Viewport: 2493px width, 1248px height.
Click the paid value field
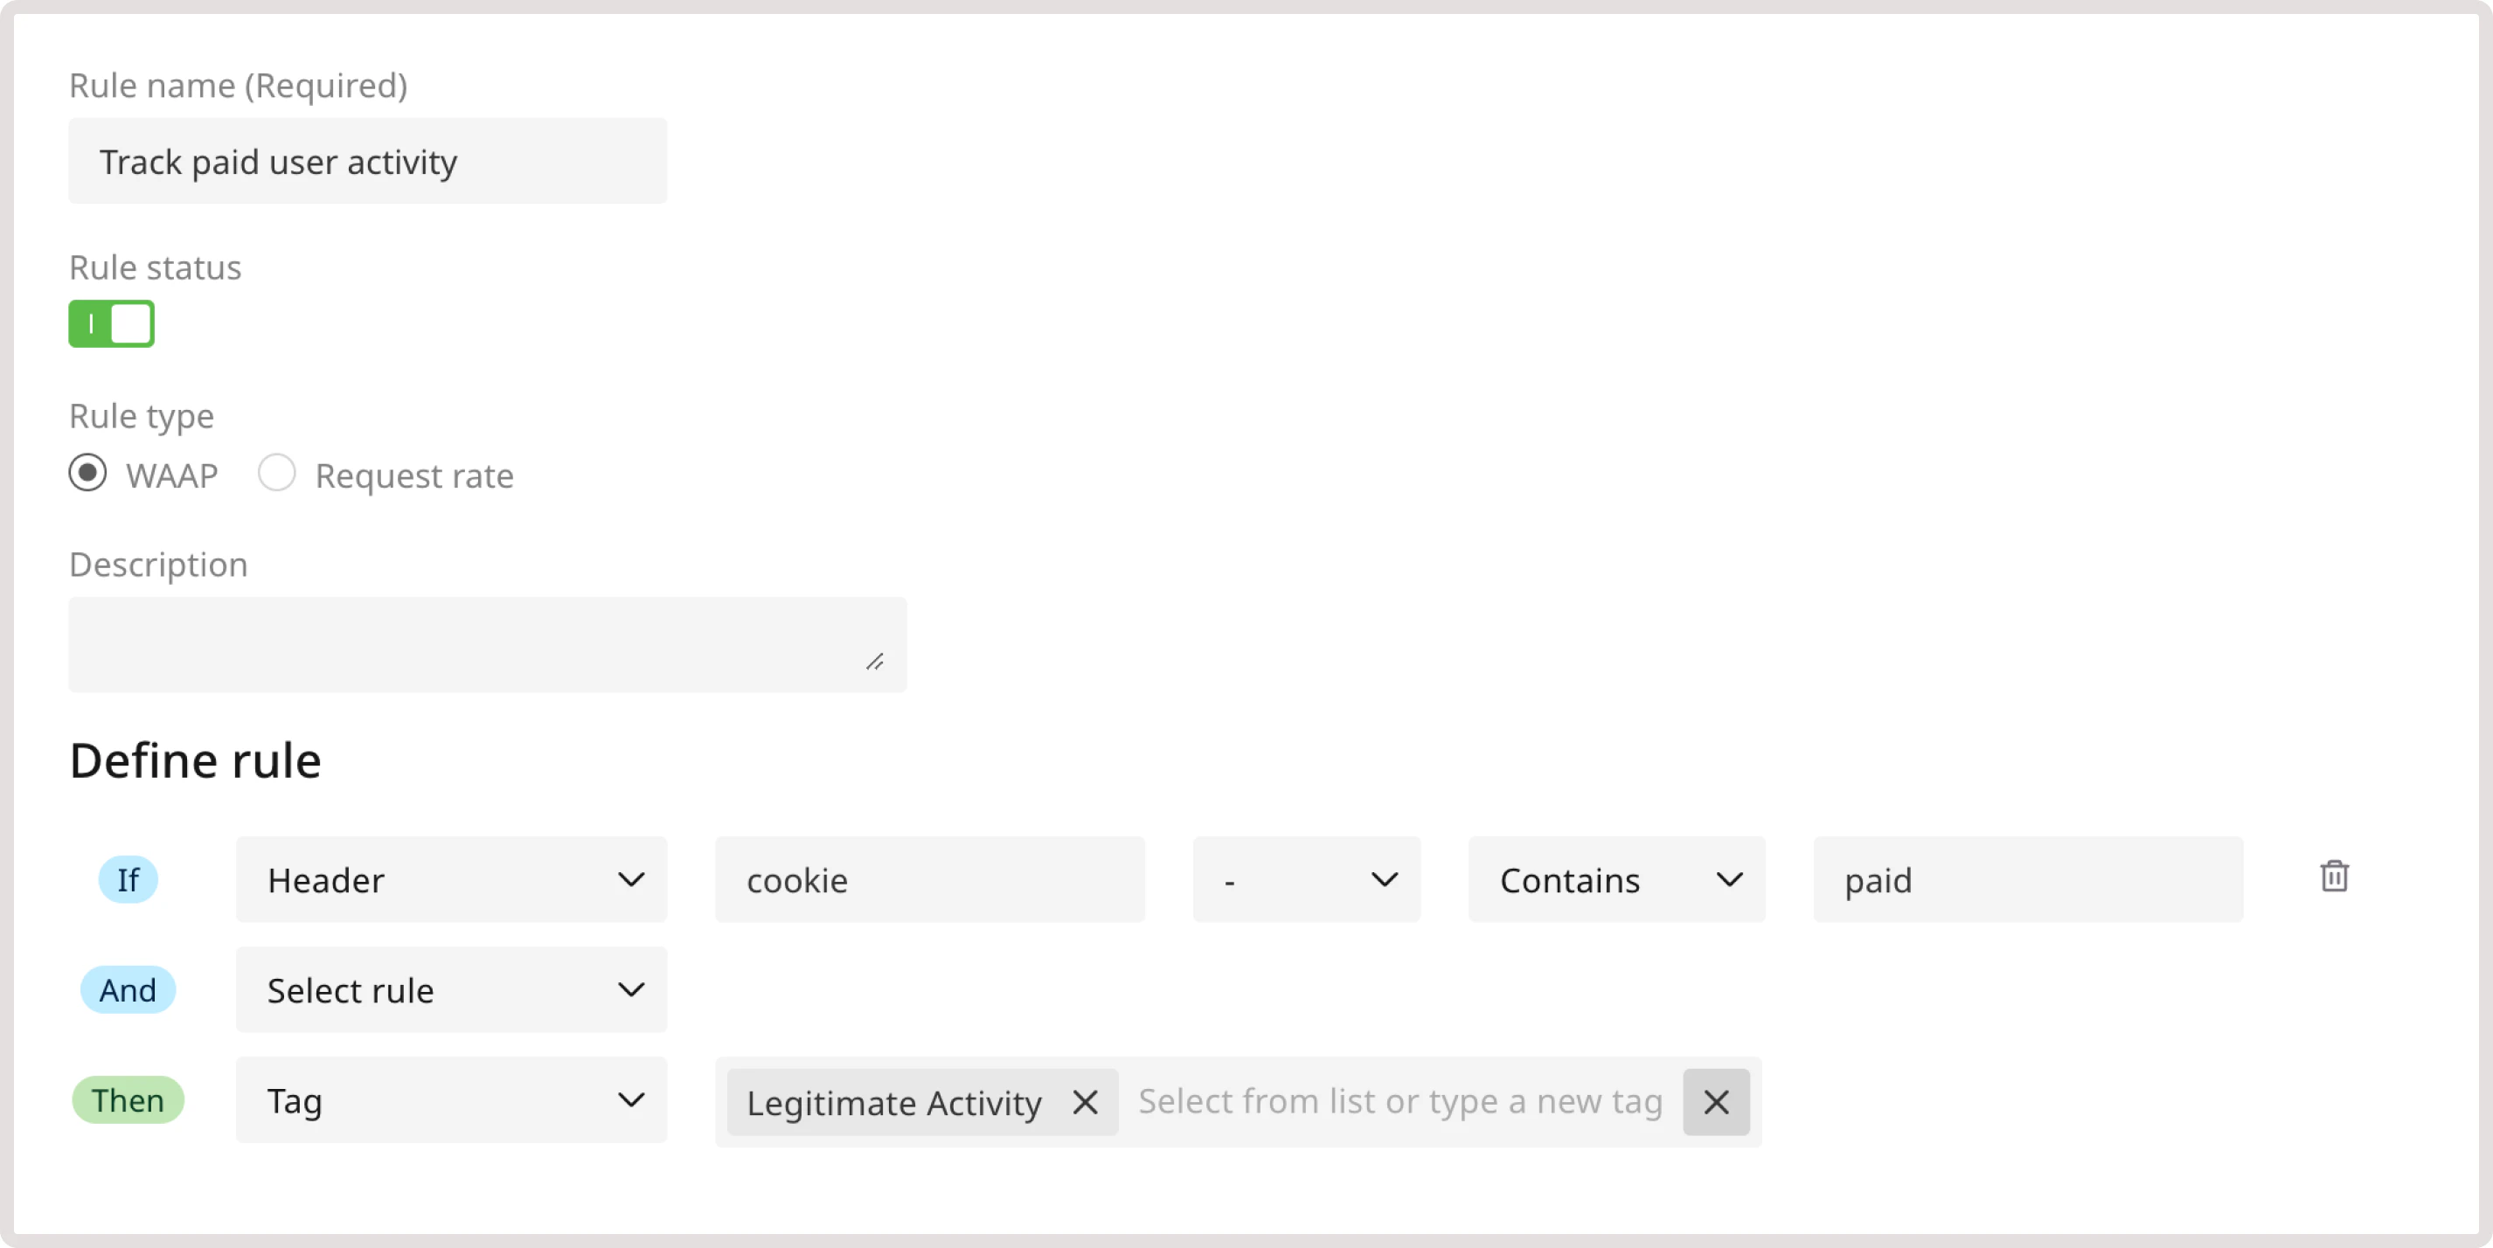tap(2027, 880)
